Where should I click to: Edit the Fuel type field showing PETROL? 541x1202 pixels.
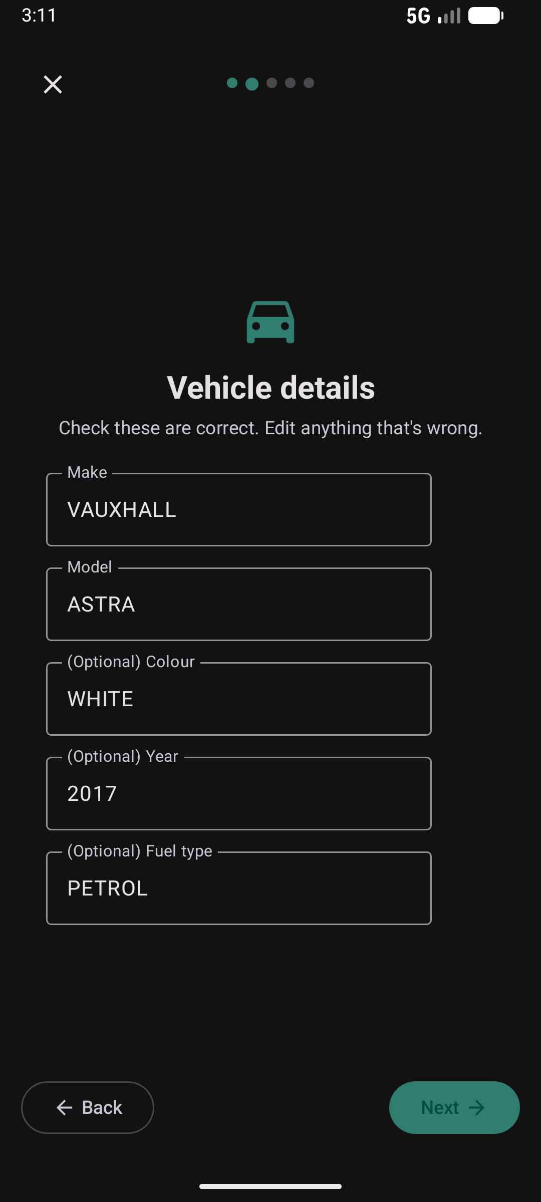point(239,887)
